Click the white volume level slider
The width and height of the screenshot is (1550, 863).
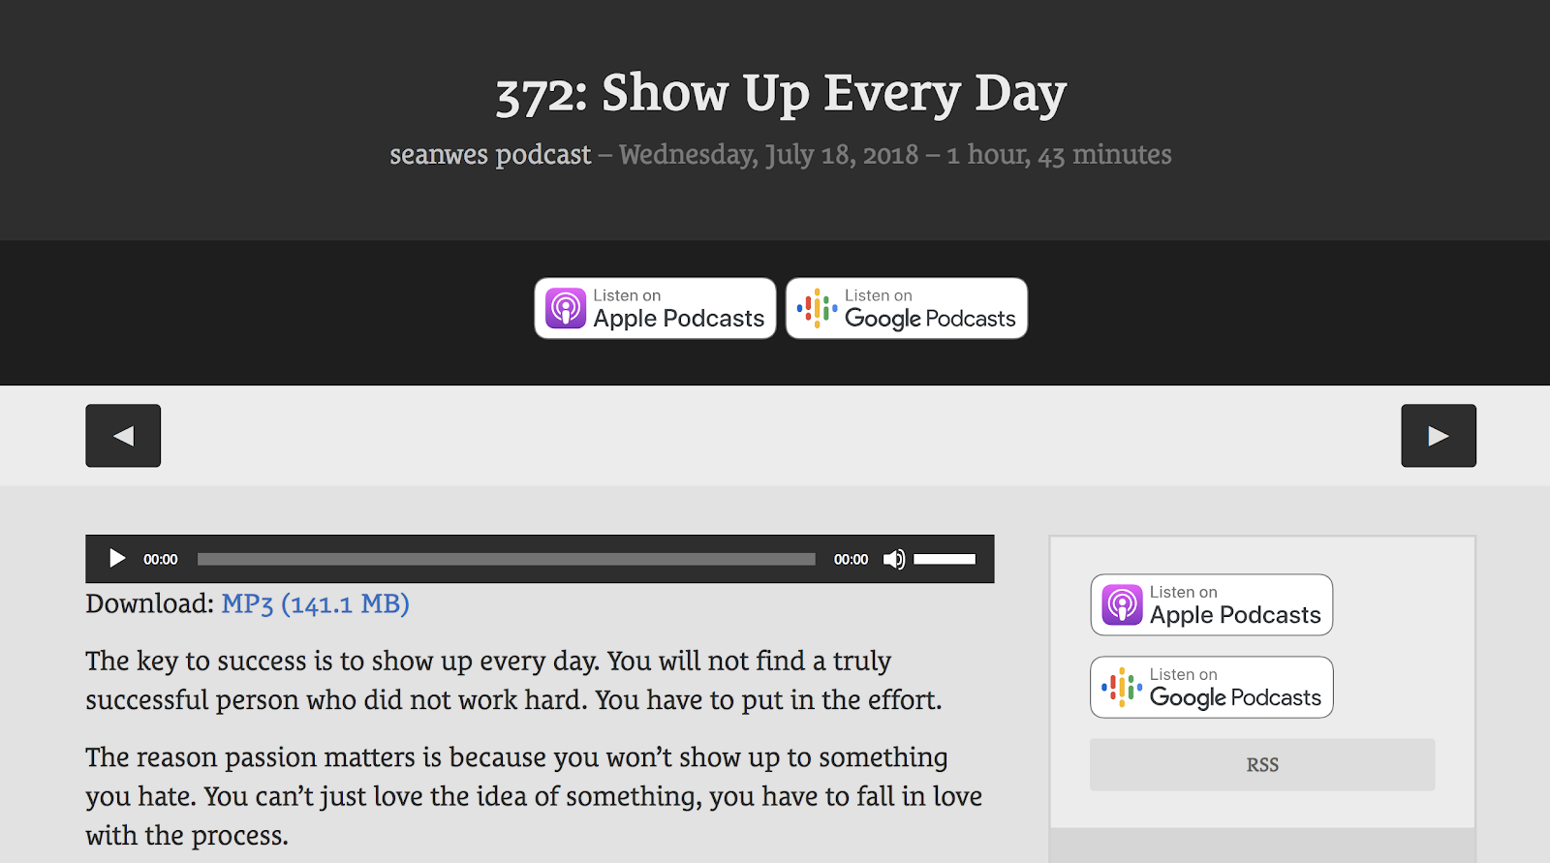coord(945,559)
